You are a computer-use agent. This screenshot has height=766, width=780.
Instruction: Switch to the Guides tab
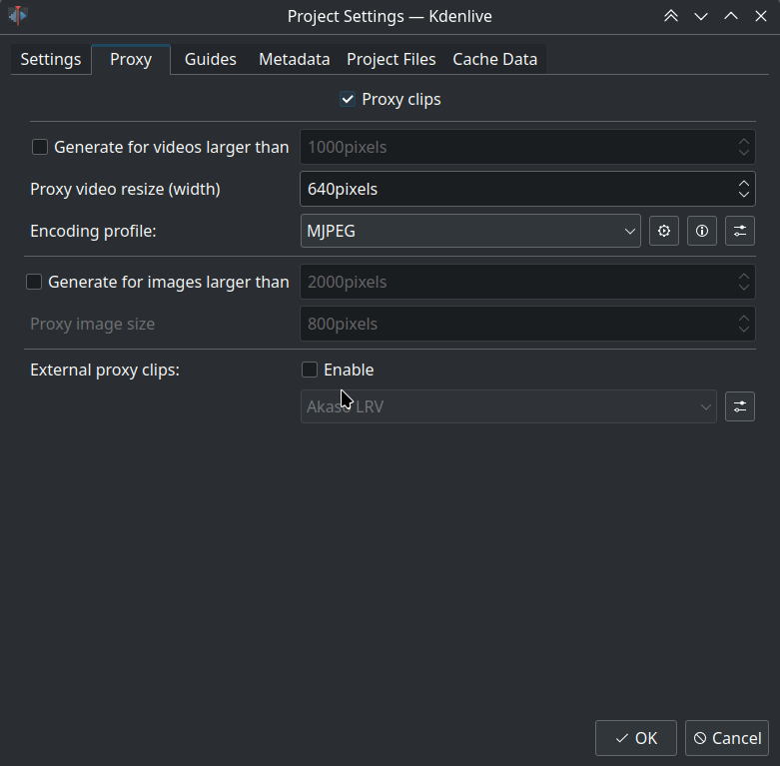click(x=211, y=59)
